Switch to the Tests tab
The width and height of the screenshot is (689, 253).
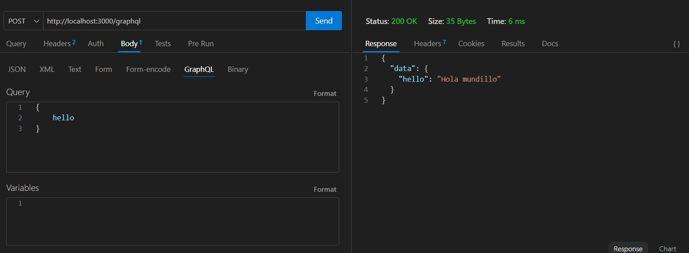(162, 43)
